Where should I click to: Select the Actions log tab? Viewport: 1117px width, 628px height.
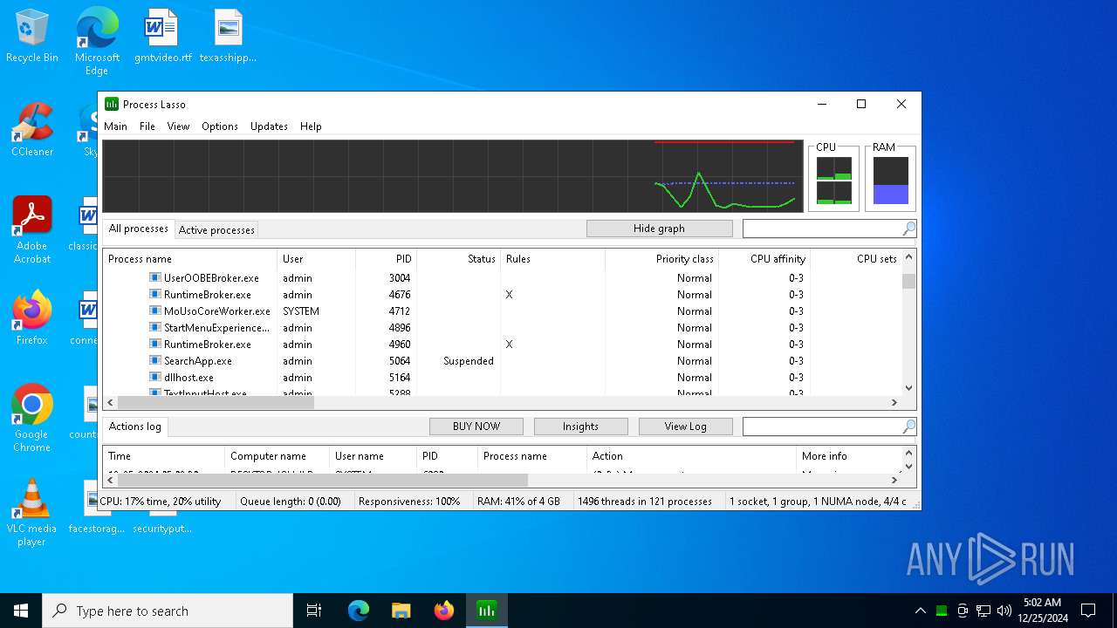[134, 427]
